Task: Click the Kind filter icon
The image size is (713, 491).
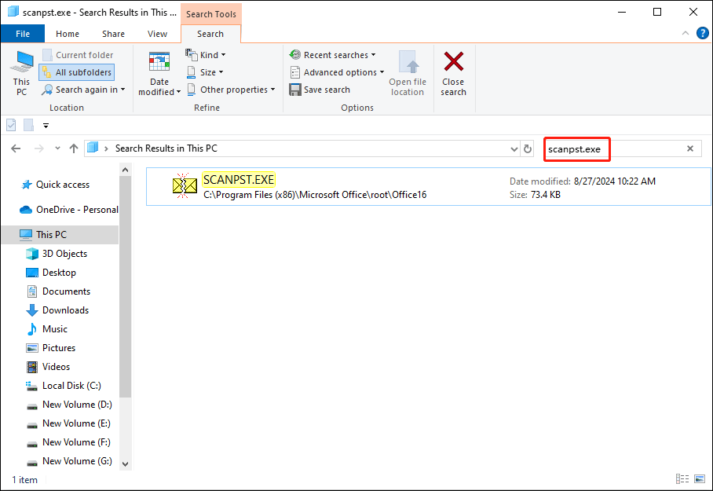Action: coord(191,55)
